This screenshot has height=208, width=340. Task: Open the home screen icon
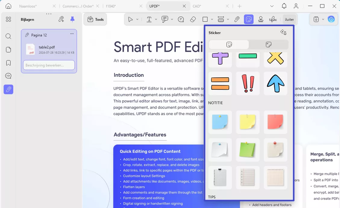pos(8,6)
